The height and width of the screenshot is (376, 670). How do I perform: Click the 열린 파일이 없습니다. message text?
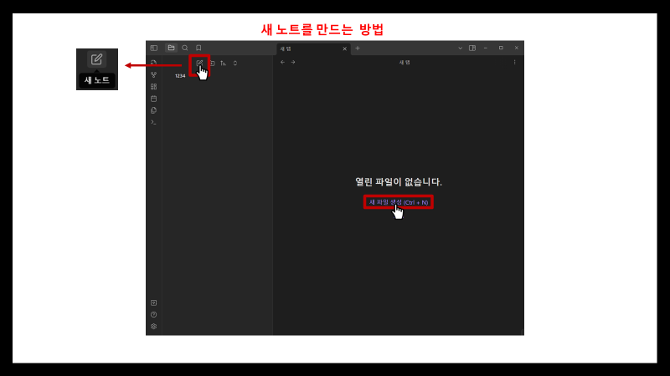point(399,182)
